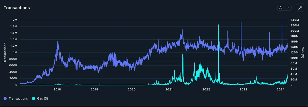Image resolution: width=308 pixels, height=107 pixels.
Task: Click the 180M right axis value
Action: point(294,36)
